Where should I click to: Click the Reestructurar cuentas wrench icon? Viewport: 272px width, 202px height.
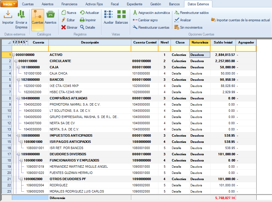pos(135,27)
